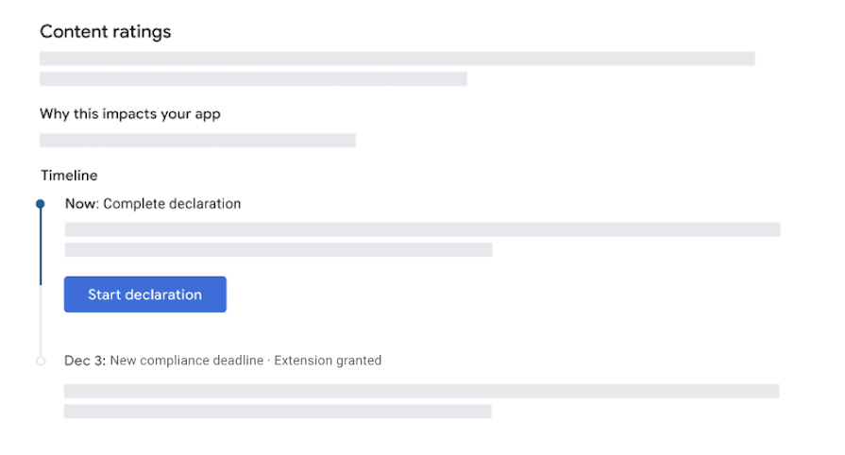This screenshot has width=845, height=455.
Task: Click the Dec 3 date label
Action: coord(85,360)
